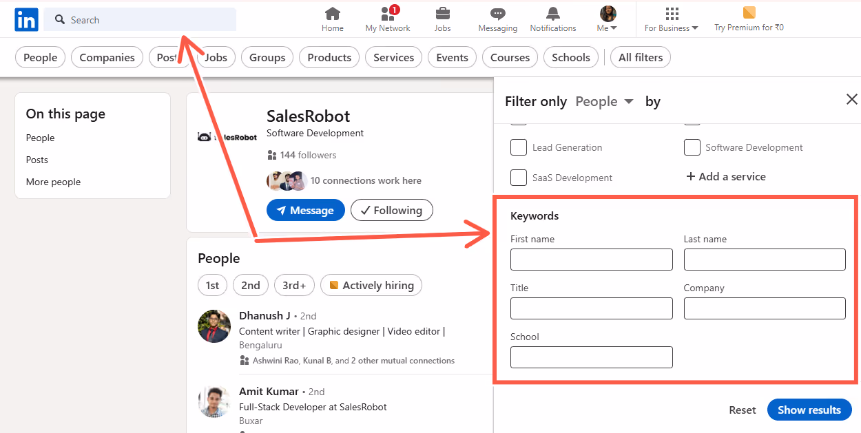The height and width of the screenshot is (433, 861).
Task: Enable the Lead Generation checkbox
Action: coord(519,147)
